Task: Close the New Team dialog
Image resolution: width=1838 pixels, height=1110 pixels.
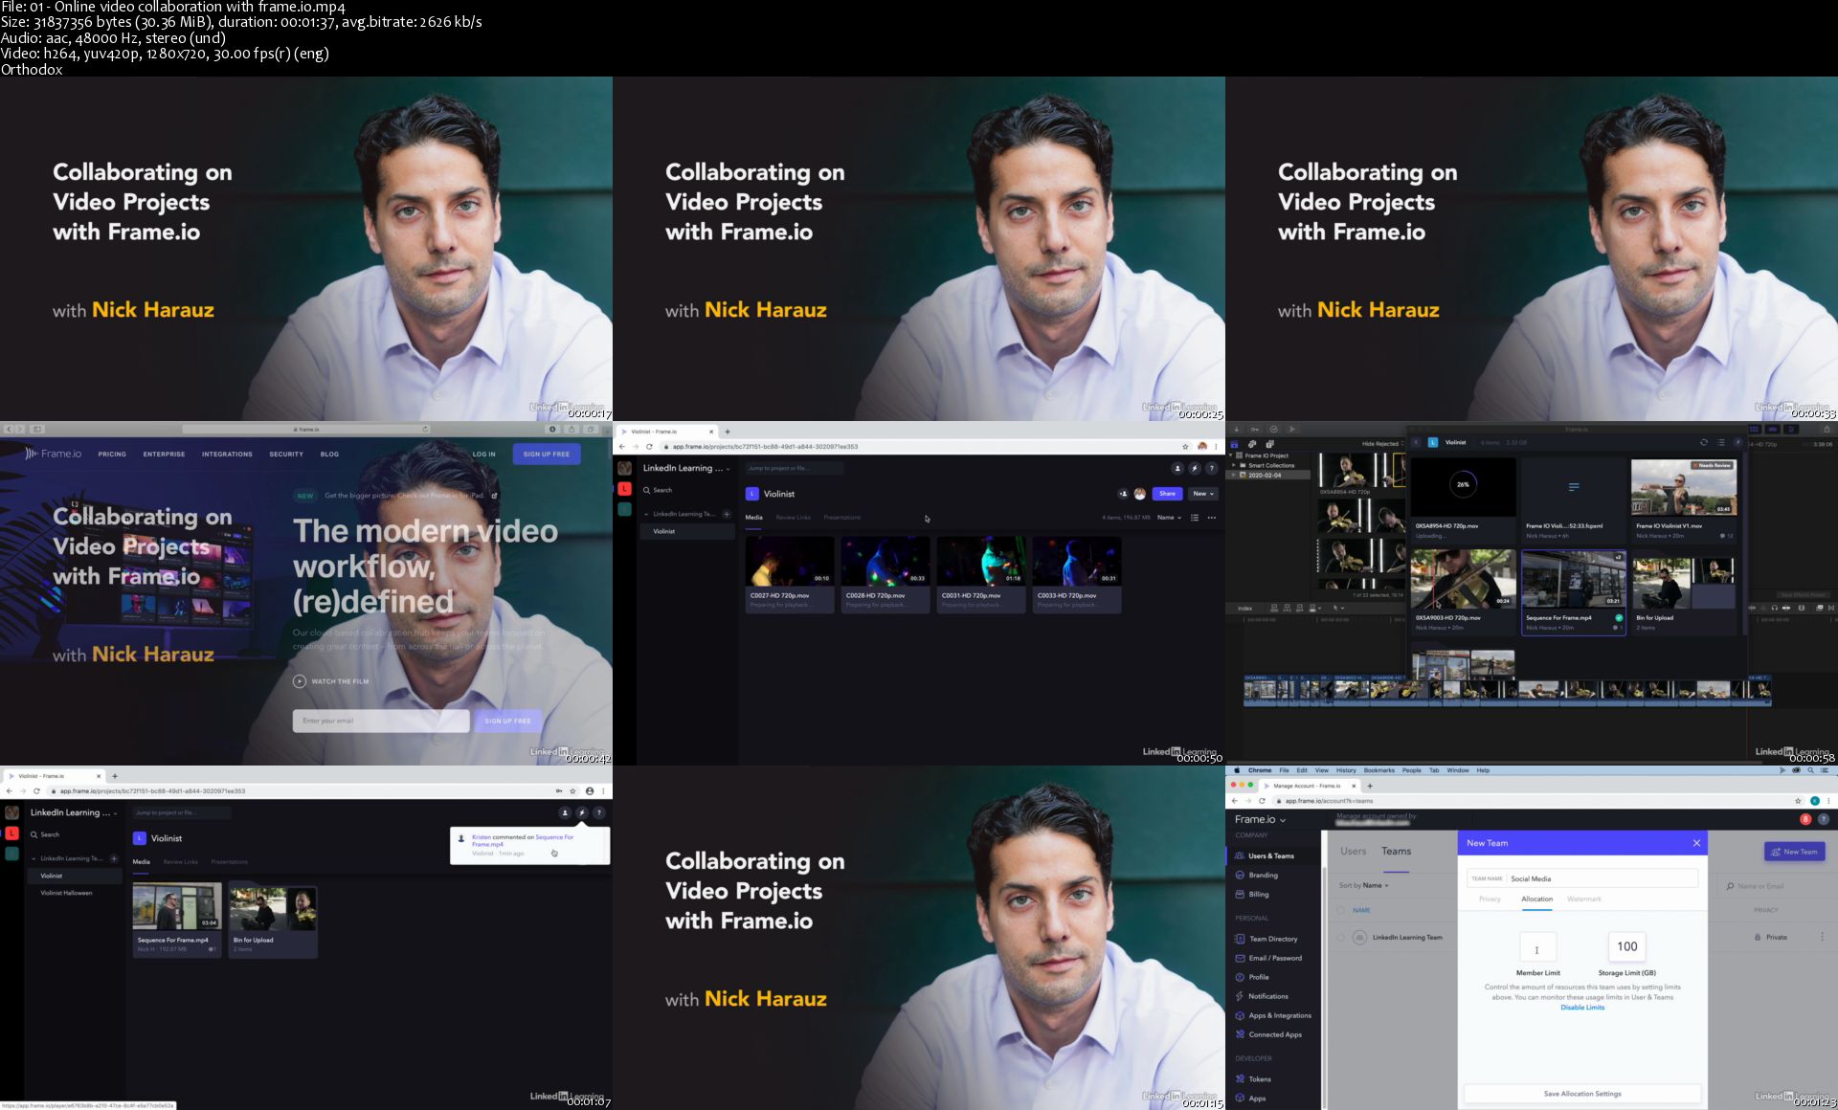Action: (x=1696, y=843)
